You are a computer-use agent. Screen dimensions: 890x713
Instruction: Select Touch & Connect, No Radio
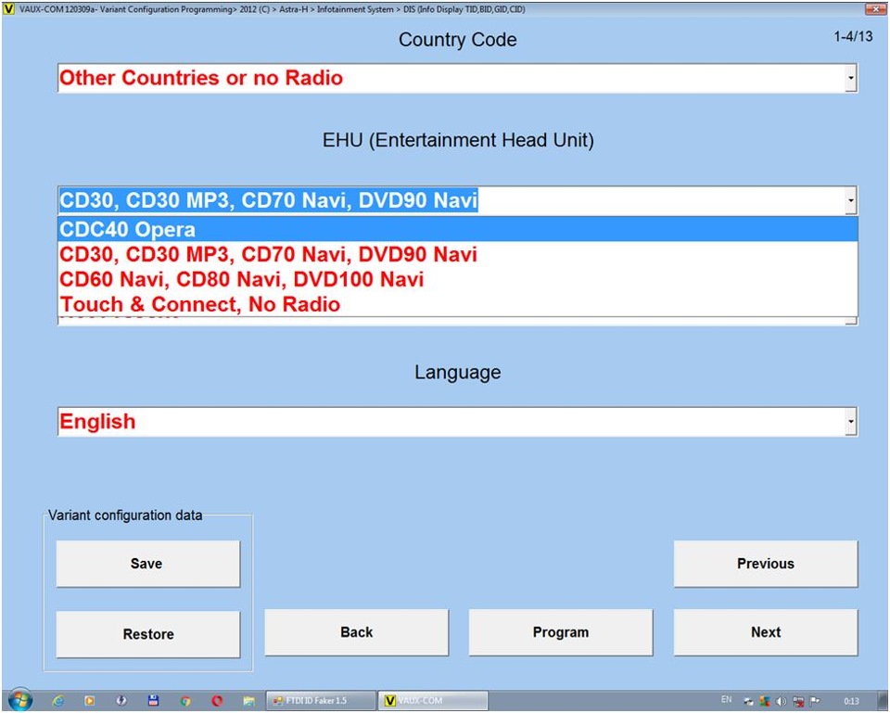point(457,304)
